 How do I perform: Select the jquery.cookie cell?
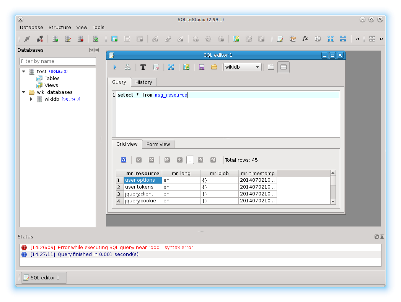tap(143, 201)
